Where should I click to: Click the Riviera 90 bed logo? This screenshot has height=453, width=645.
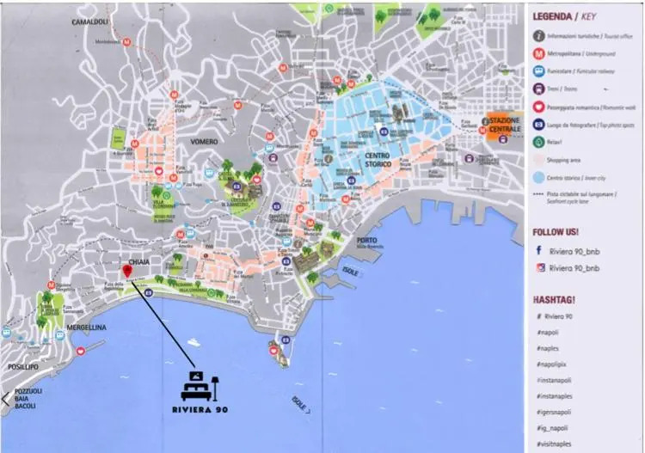click(x=199, y=384)
